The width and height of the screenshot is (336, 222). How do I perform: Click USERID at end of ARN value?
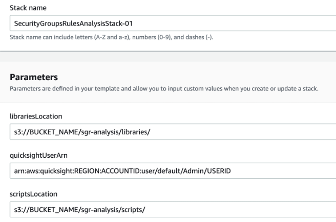219,171
